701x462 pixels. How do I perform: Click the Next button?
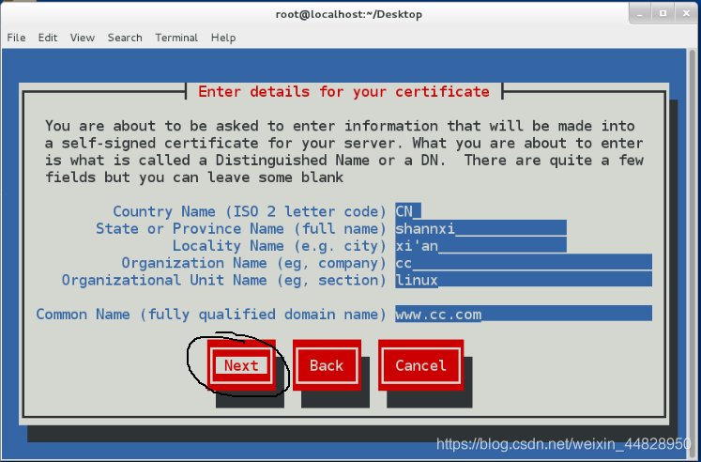pyautogui.click(x=241, y=365)
